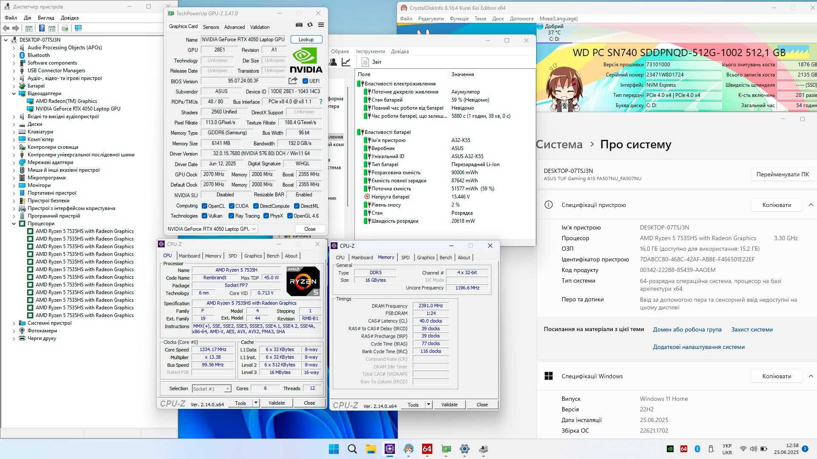The width and height of the screenshot is (817, 459).
Task: Open Додаткові налаштування системи link
Action: (x=699, y=347)
